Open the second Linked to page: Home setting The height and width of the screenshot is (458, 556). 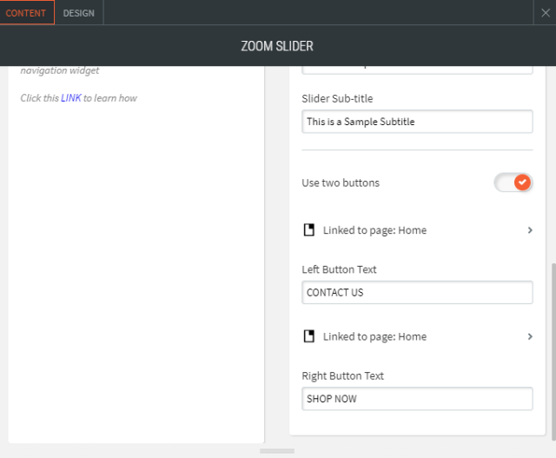374,336
